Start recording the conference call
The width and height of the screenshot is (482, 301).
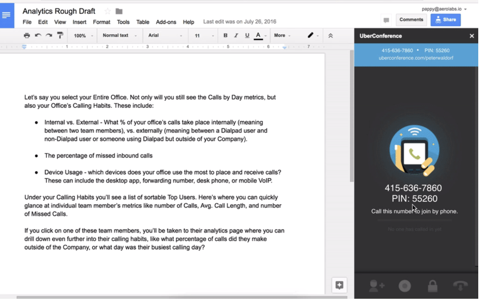coord(404,286)
